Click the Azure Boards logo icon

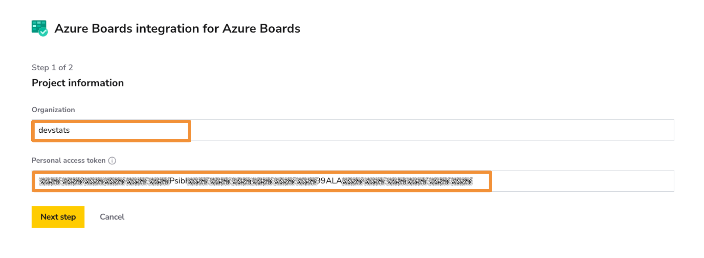[39, 28]
